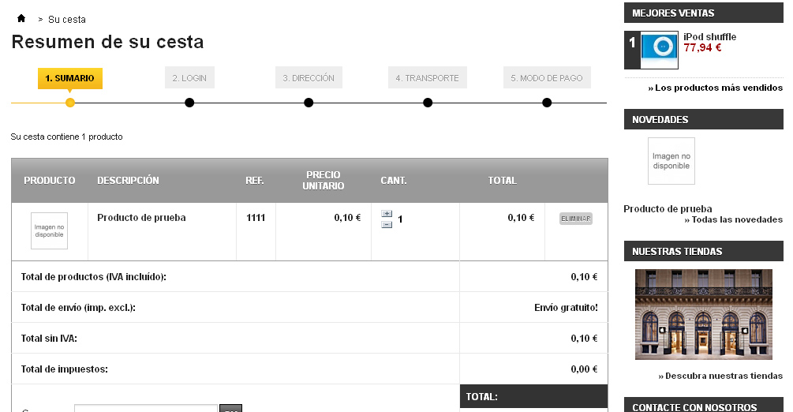The width and height of the screenshot is (793, 412).
Task: Click the home icon in the breadcrumb
Action: coord(21,19)
